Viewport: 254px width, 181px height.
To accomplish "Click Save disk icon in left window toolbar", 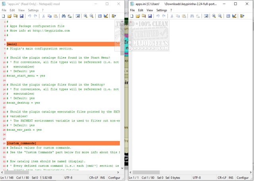I will coord(21,16).
